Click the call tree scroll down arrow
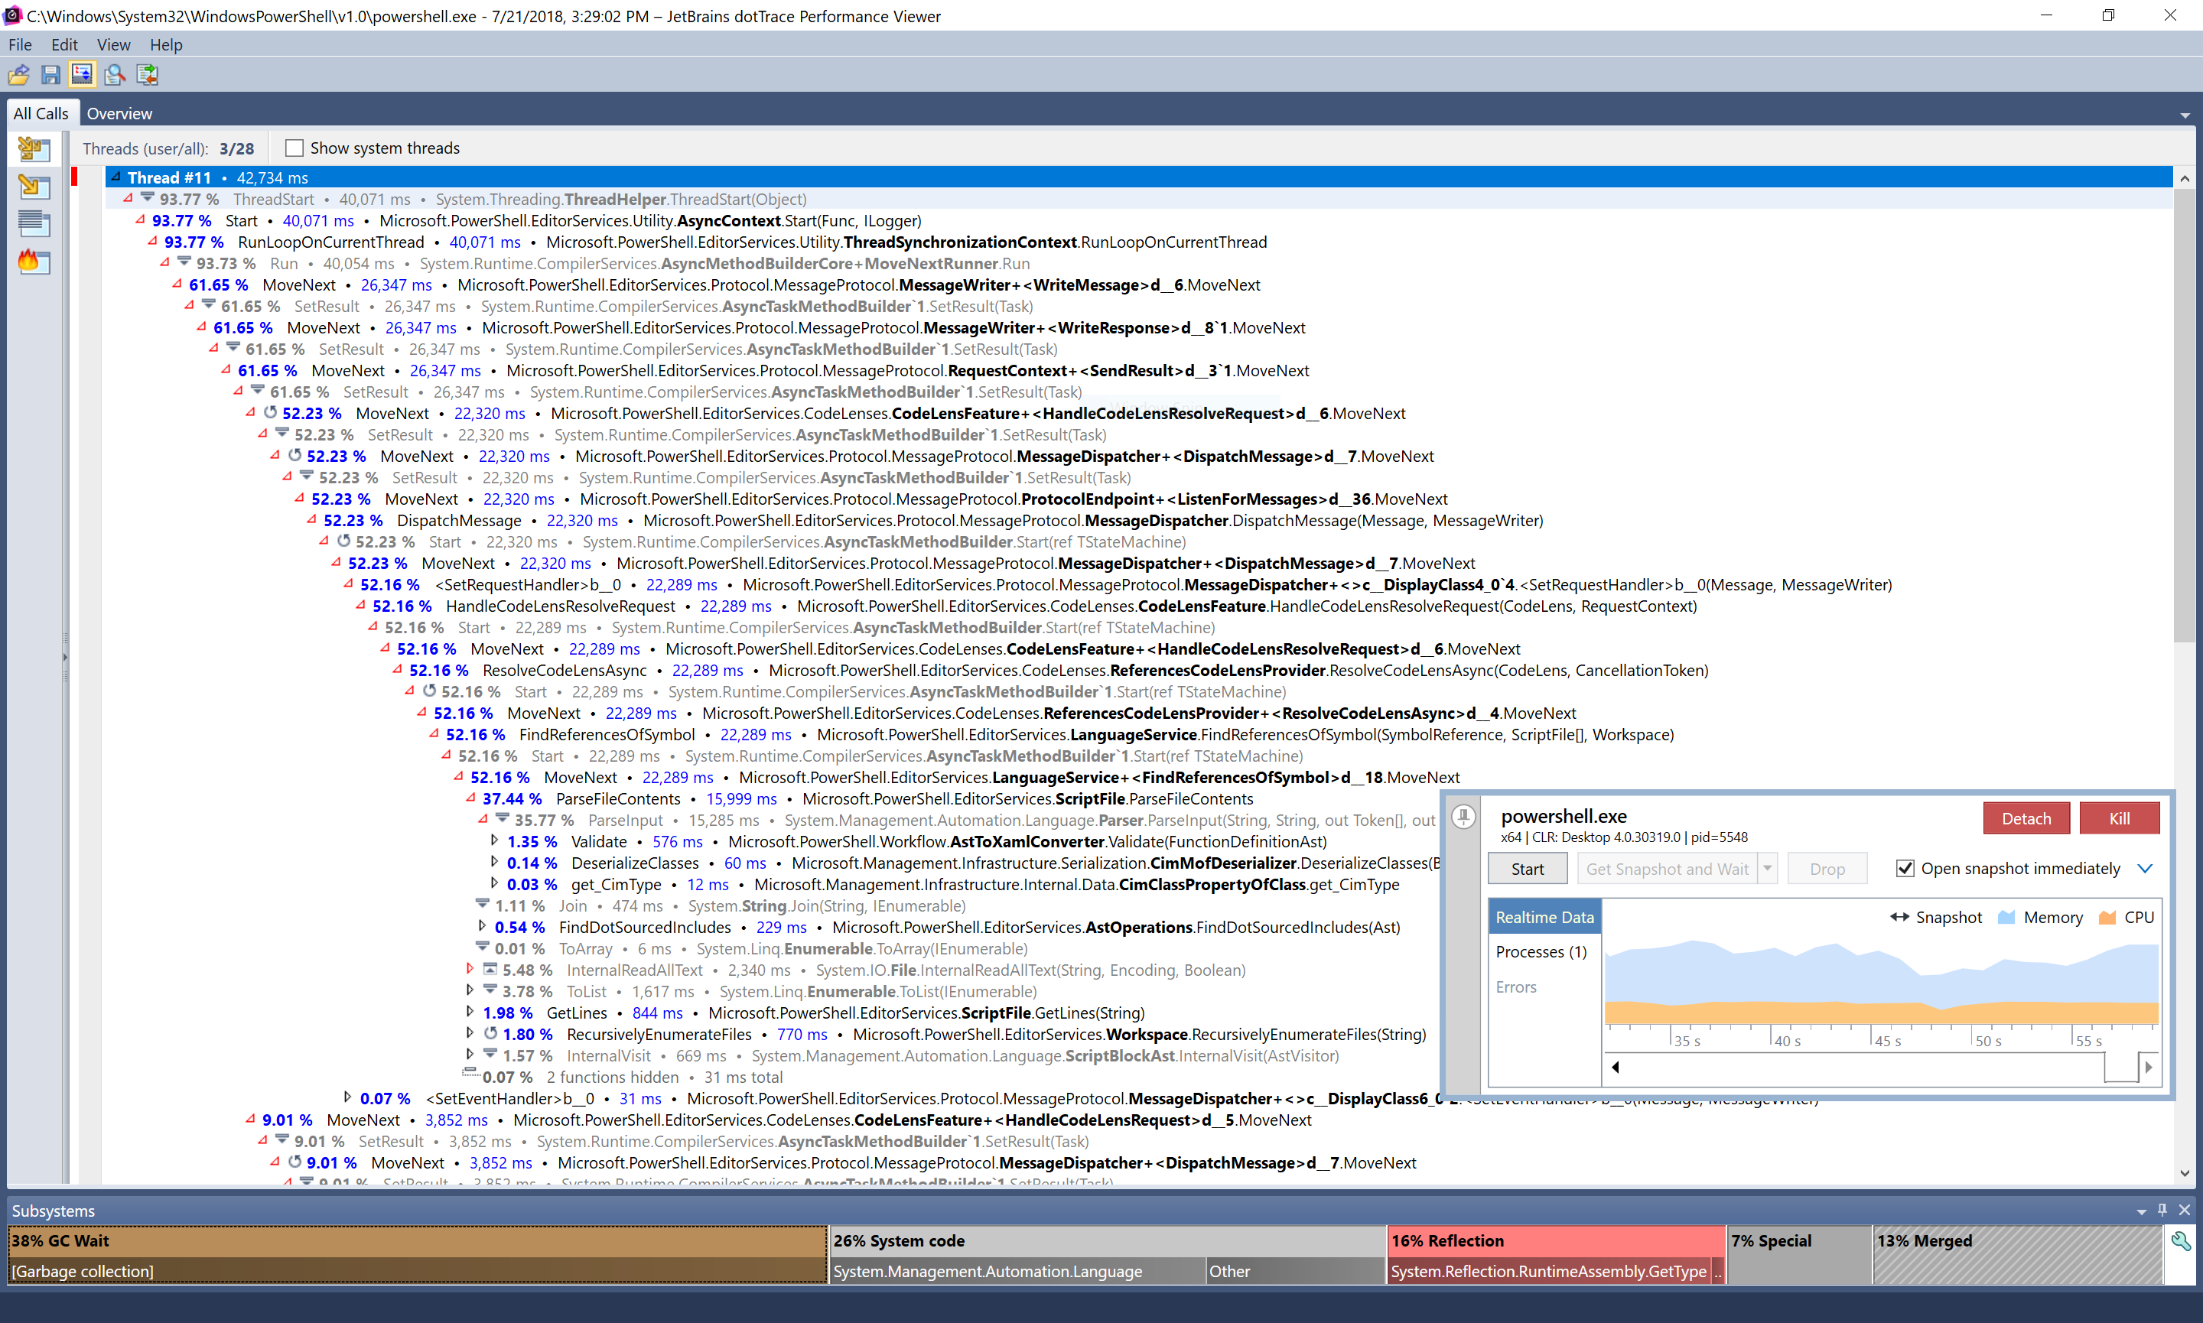The width and height of the screenshot is (2203, 1323). 2183,1172
